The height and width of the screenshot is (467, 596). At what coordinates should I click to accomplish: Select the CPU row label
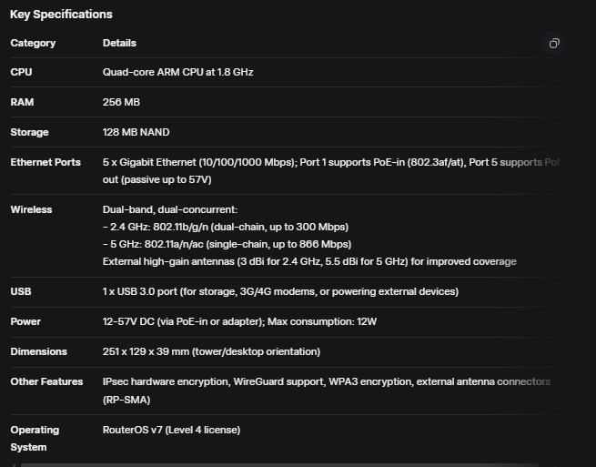pos(21,72)
